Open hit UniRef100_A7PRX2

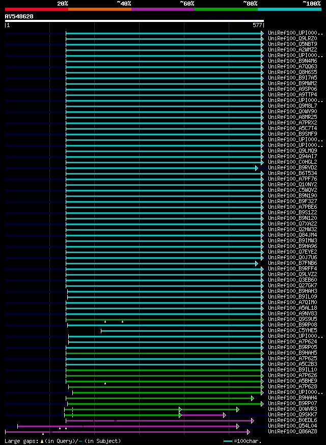pos(292,123)
